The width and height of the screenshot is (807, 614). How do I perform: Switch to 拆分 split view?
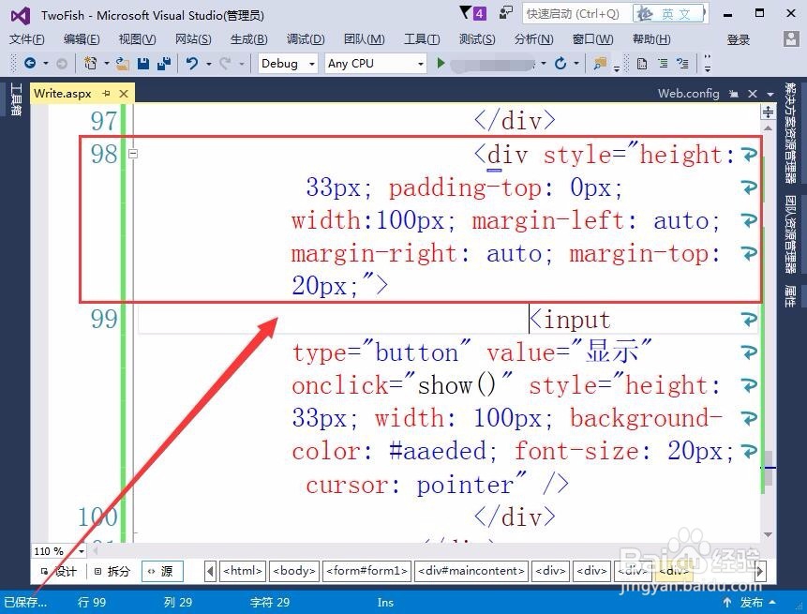click(112, 571)
